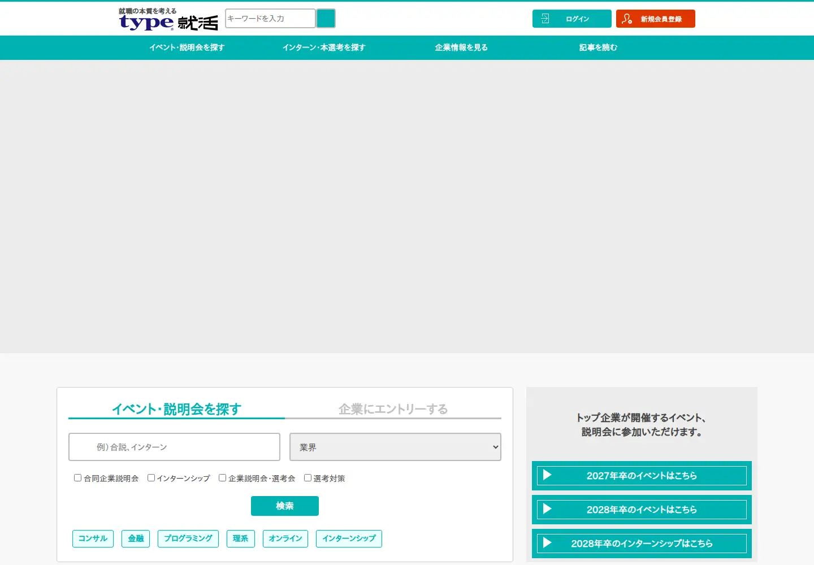Click the 新規会員登録 button
Image resolution: width=814 pixels, height=565 pixels.
coord(656,19)
